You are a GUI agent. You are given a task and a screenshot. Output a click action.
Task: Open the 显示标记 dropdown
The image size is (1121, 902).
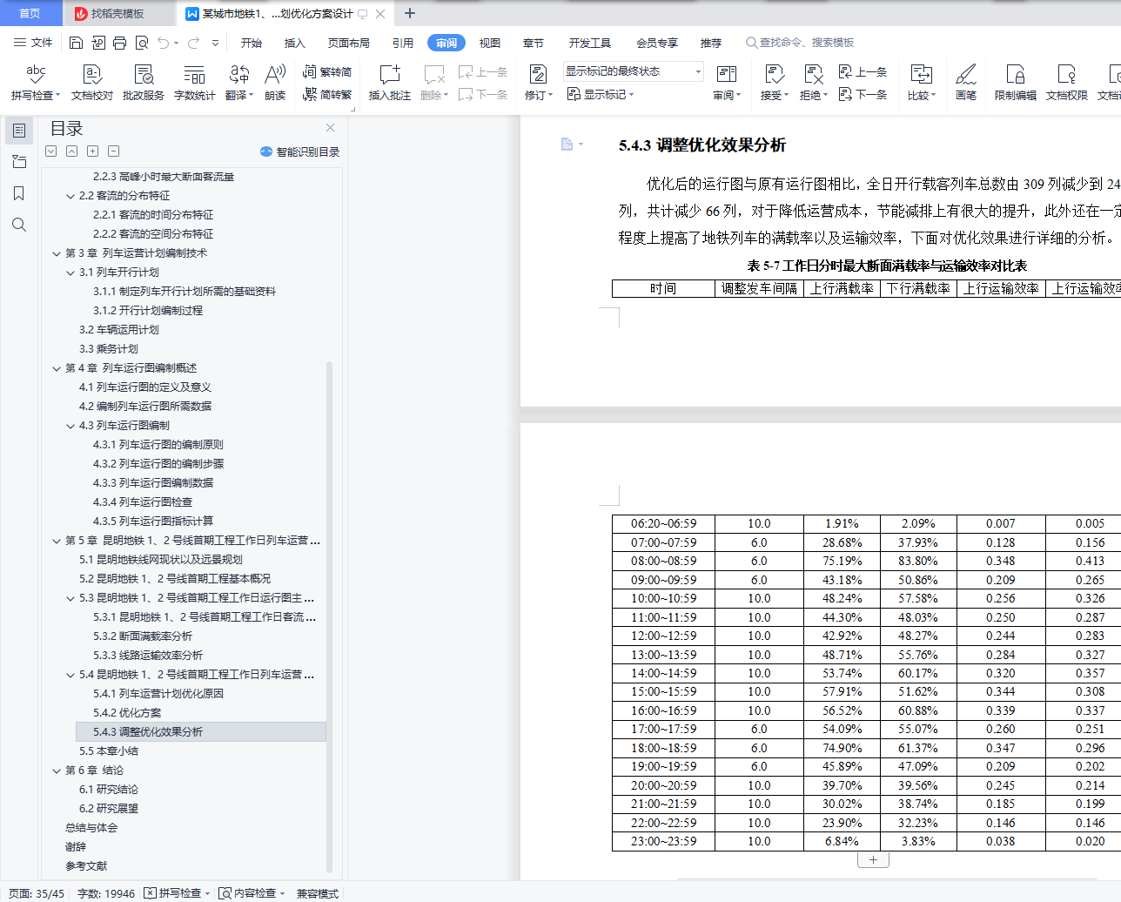tap(601, 94)
